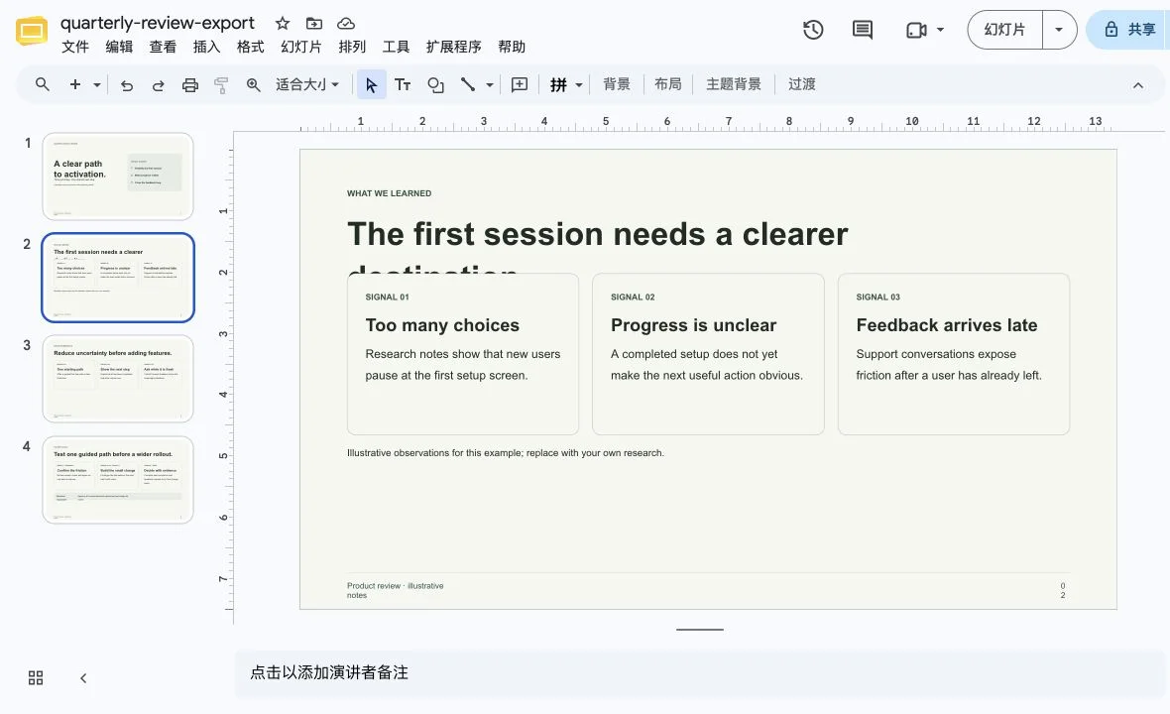Print the presentation

pos(190,85)
